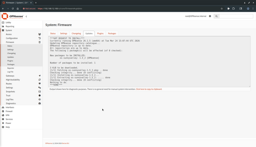This screenshot has height=147, width=256.
Task: Click the Configuration history icon
Action: tap(39, 38)
